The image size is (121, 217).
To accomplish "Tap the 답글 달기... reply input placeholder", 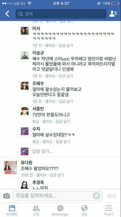I will pyautogui.click(x=43, y=152).
